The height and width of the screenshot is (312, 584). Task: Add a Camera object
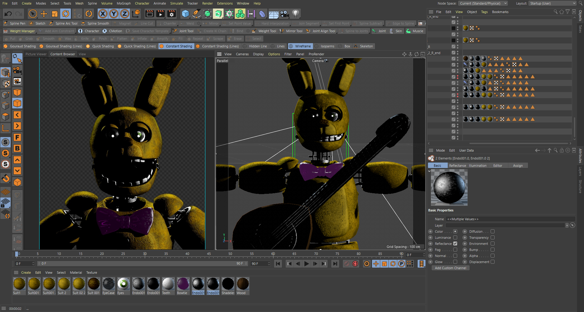coord(284,14)
